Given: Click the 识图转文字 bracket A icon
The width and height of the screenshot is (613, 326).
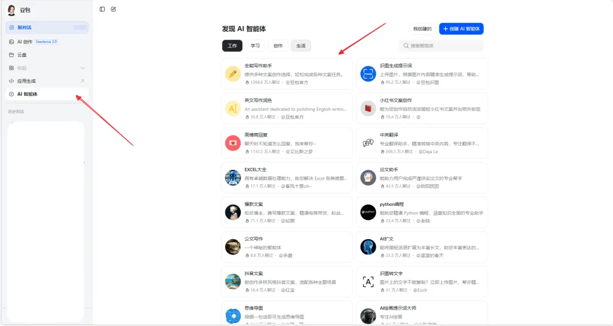Looking at the screenshot, I should (368, 281).
